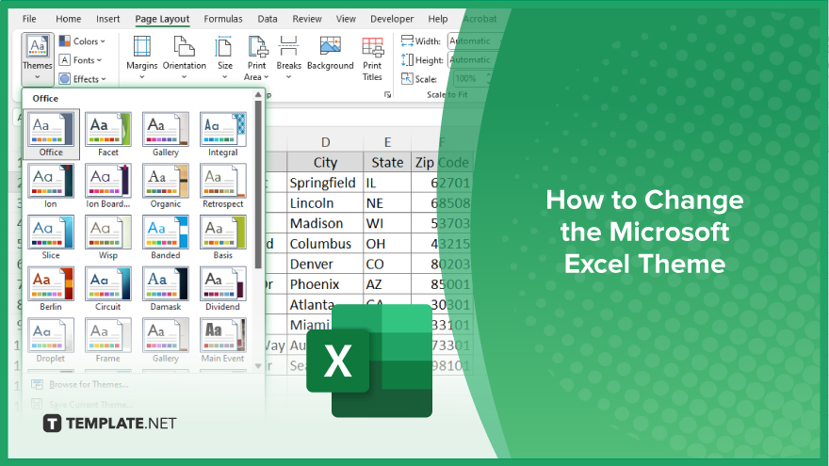Click the themes gallery scrollbar
The image size is (829, 466).
point(258,185)
